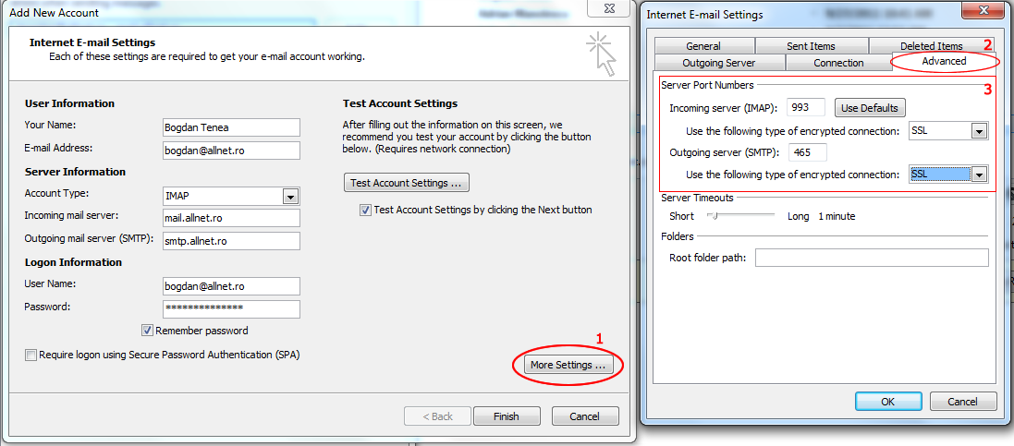The image size is (1014, 446).
Task: Click the cursor wizard icon in header
Action: coord(602,54)
